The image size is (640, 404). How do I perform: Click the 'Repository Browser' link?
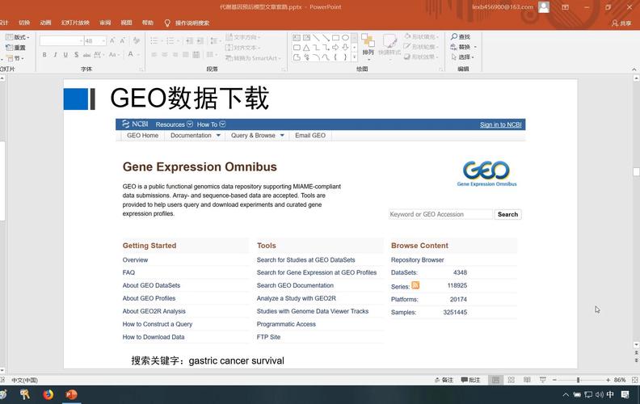coord(417,259)
